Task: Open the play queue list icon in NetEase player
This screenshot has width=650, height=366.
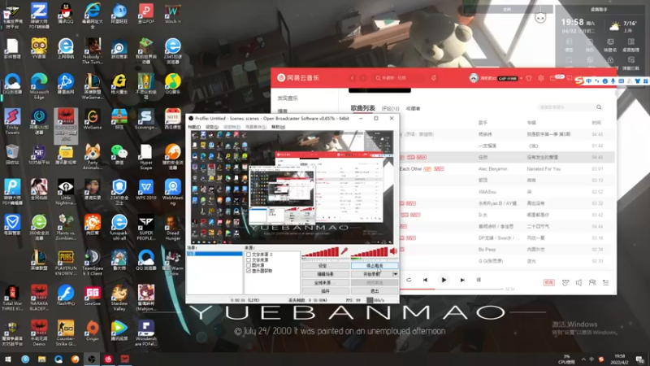Action: [x=605, y=282]
